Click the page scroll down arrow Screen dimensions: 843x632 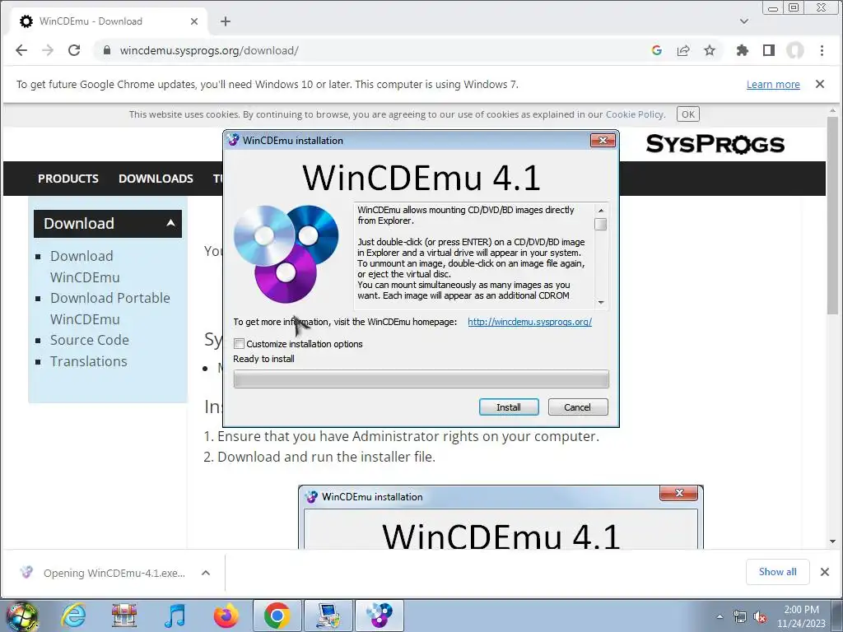(x=833, y=541)
